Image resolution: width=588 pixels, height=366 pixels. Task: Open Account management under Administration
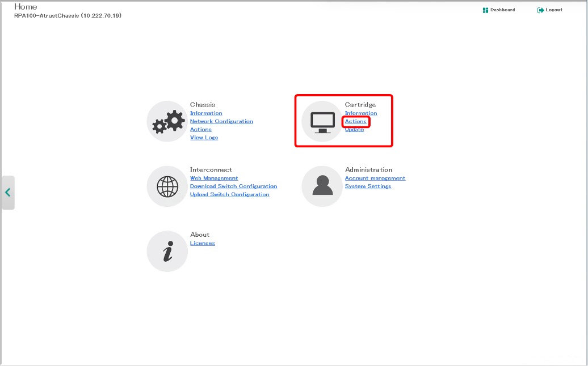click(375, 178)
